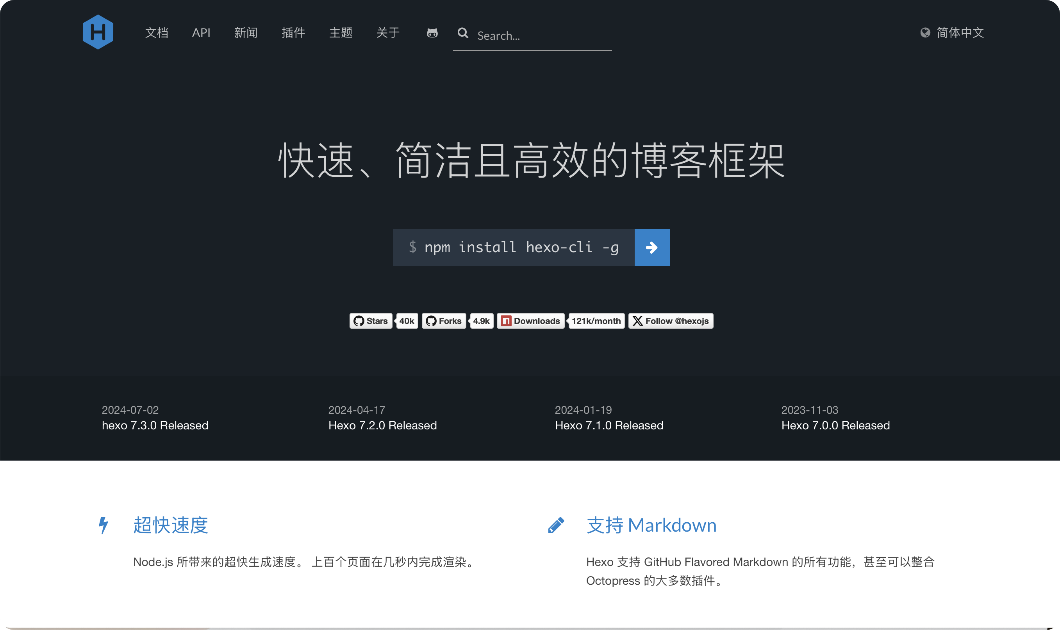The image size is (1060, 630).
Task: Click the GitHub Forks badge
Action: pyautogui.click(x=444, y=321)
